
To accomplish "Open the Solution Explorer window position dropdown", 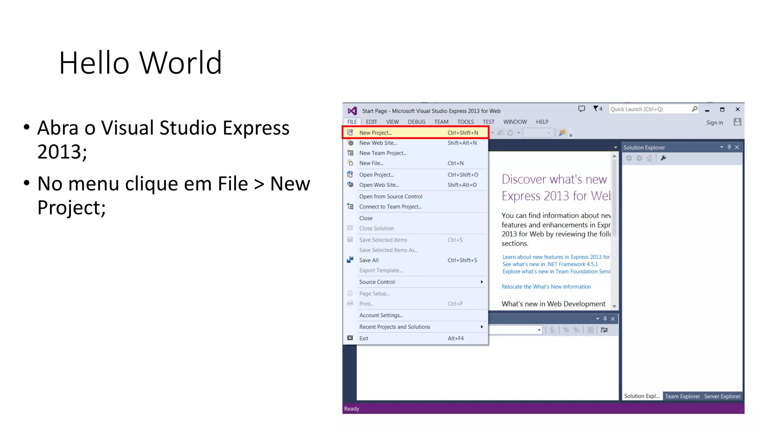I will click(722, 147).
